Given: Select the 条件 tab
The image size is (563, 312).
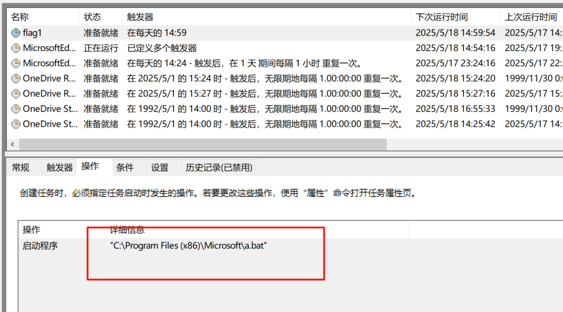Looking at the screenshot, I should click(125, 167).
